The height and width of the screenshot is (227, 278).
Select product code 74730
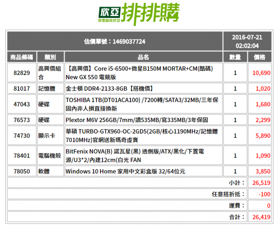22,136
